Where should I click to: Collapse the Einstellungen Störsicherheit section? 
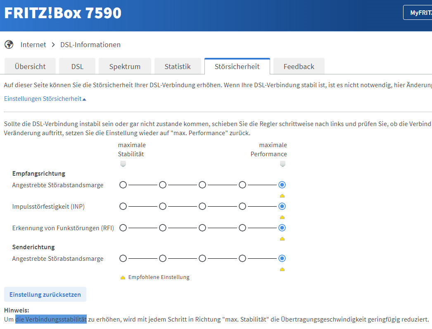pyautogui.click(x=45, y=99)
